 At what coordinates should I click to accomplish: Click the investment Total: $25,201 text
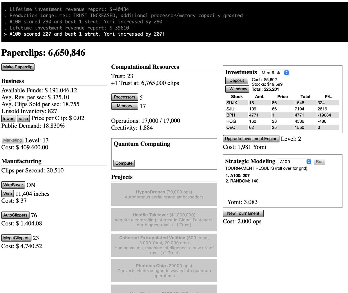pyautogui.click(x=265, y=89)
